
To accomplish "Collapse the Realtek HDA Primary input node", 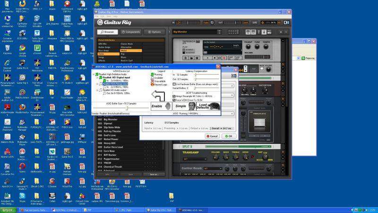I will tap(97, 84).
